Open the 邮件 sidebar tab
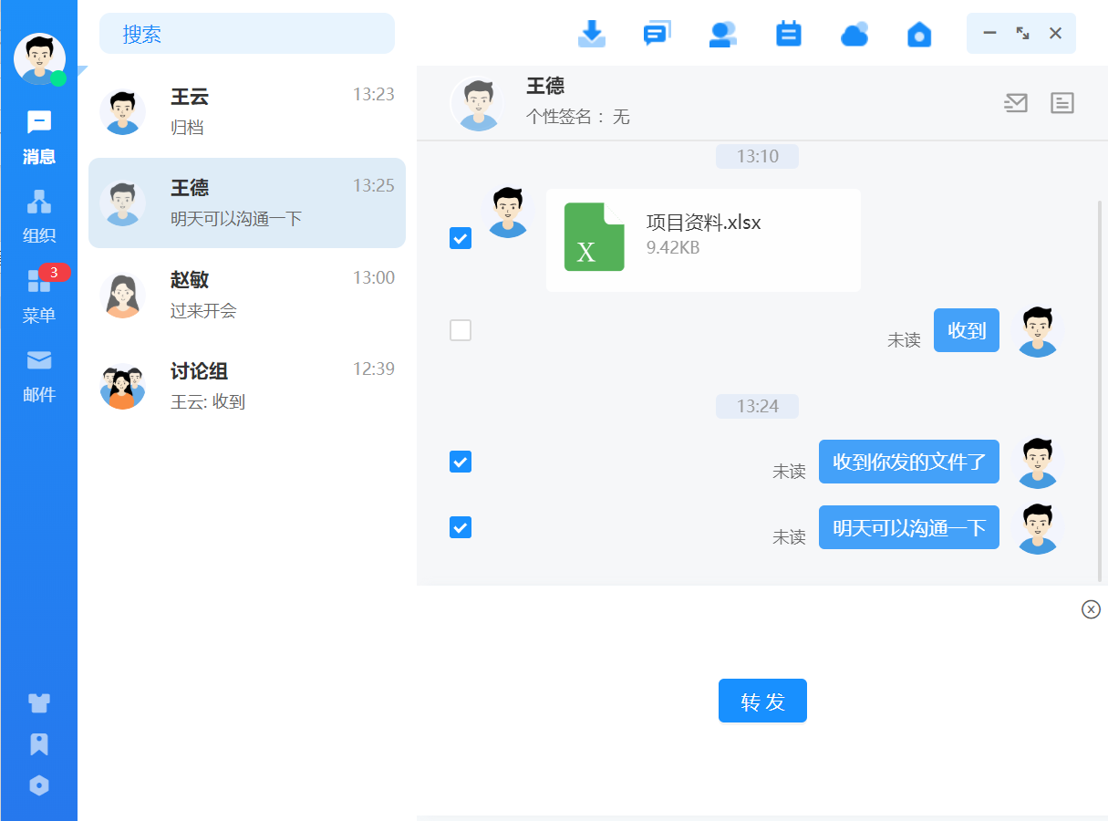The width and height of the screenshot is (1108, 821). pyautogui.click(x=39, y=375)
